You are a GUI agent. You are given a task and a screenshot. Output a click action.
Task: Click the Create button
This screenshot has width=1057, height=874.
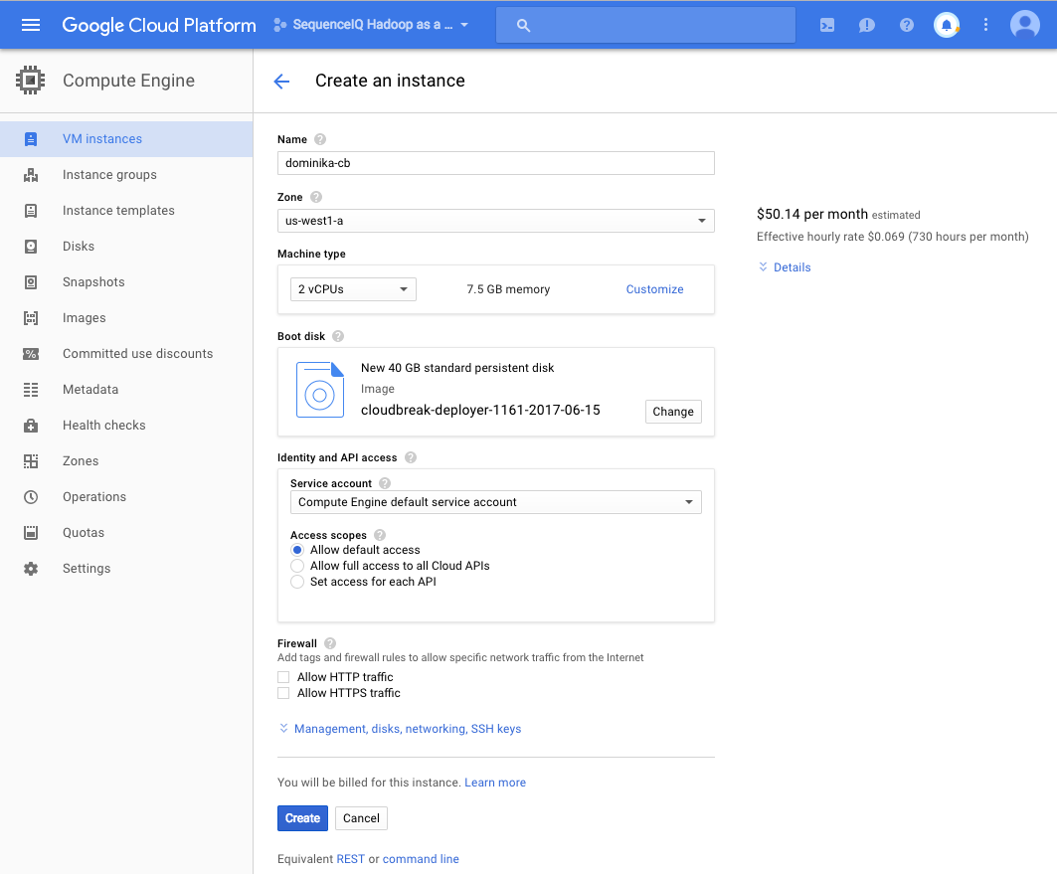pos(302,818)
